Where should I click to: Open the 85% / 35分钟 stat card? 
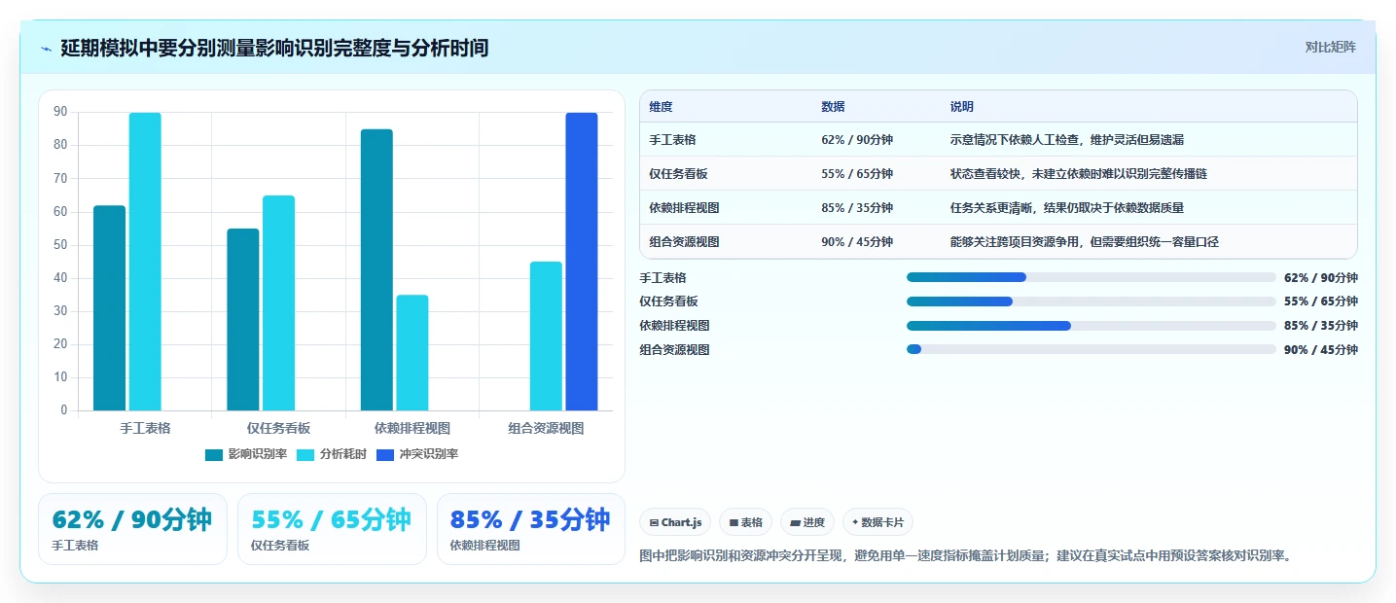click(x=531, y=529)
